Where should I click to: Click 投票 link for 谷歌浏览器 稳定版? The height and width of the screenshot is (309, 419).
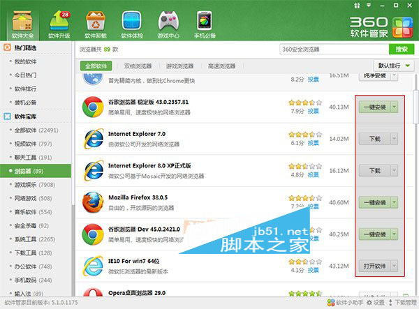point(313,111)
